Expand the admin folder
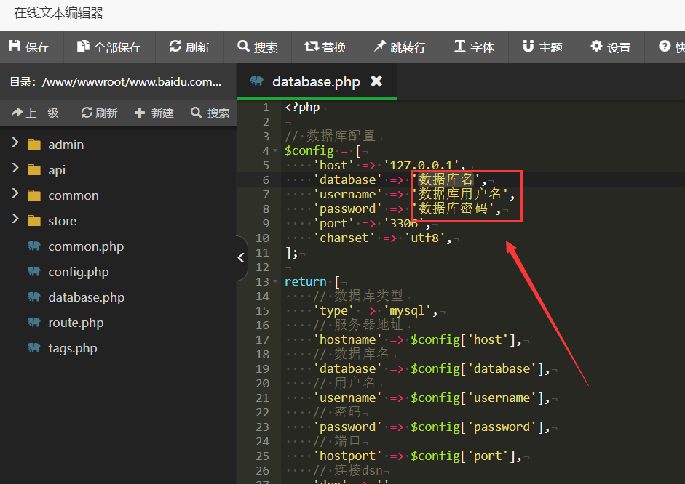Image resolution: width=685 pixels, height=484 pixels. click(15, 144)
